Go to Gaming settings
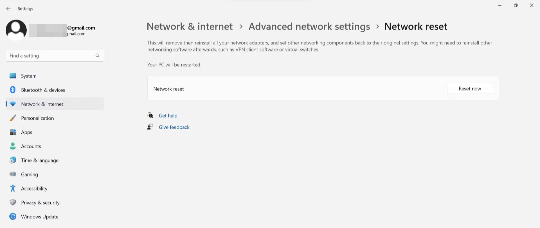The width and height of the screenshot is (540, 228). click(x=30, y=175)
